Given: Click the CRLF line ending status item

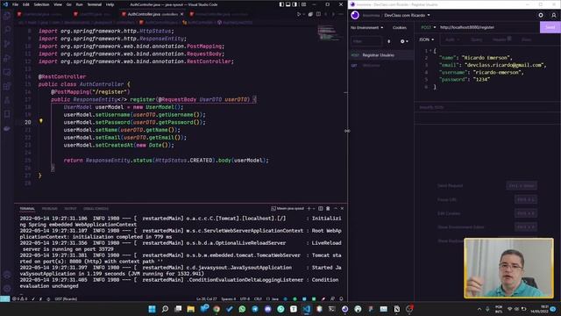Looking at the screenshot, I should [258, 298].
